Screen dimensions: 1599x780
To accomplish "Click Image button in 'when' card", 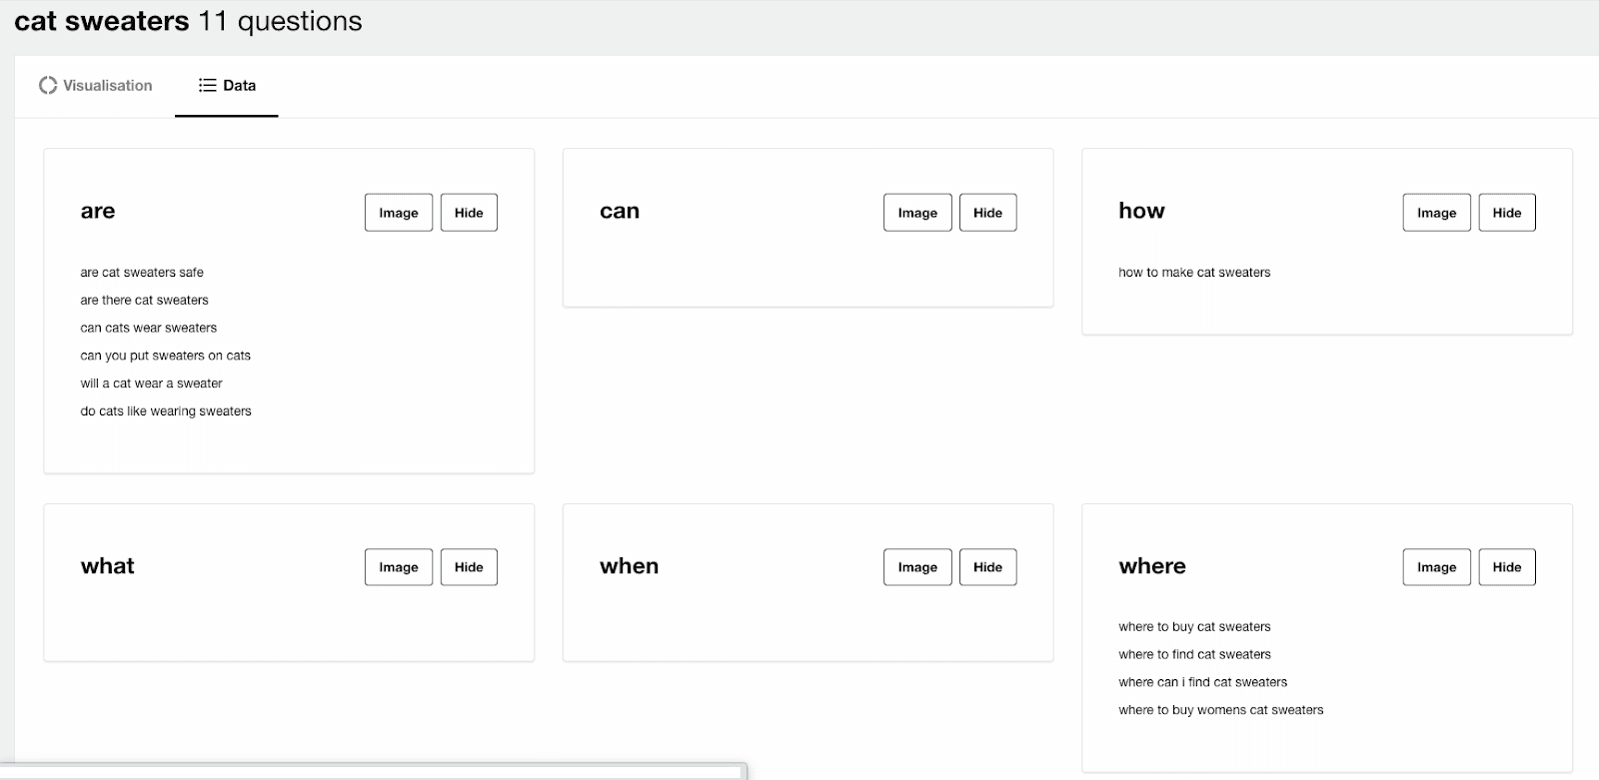I will coord(916,567).
